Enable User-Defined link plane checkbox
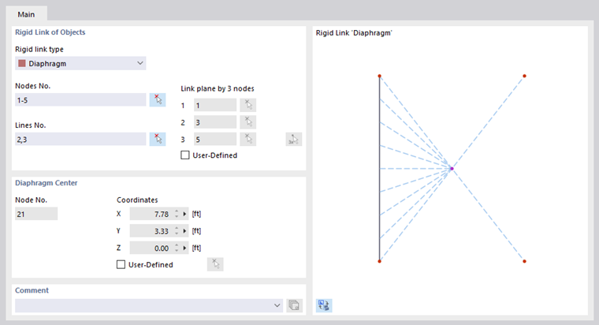599x325 pixels. tap(185, 155)
